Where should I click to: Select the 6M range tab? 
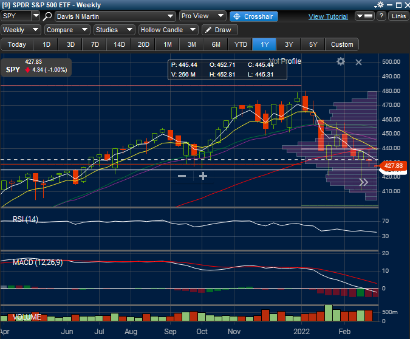[216, 44]
